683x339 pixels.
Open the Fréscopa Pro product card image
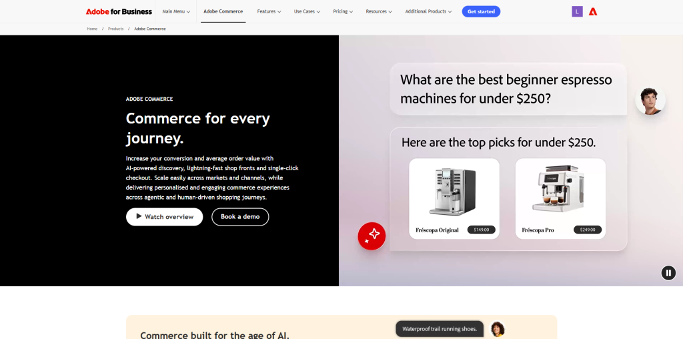558,189
